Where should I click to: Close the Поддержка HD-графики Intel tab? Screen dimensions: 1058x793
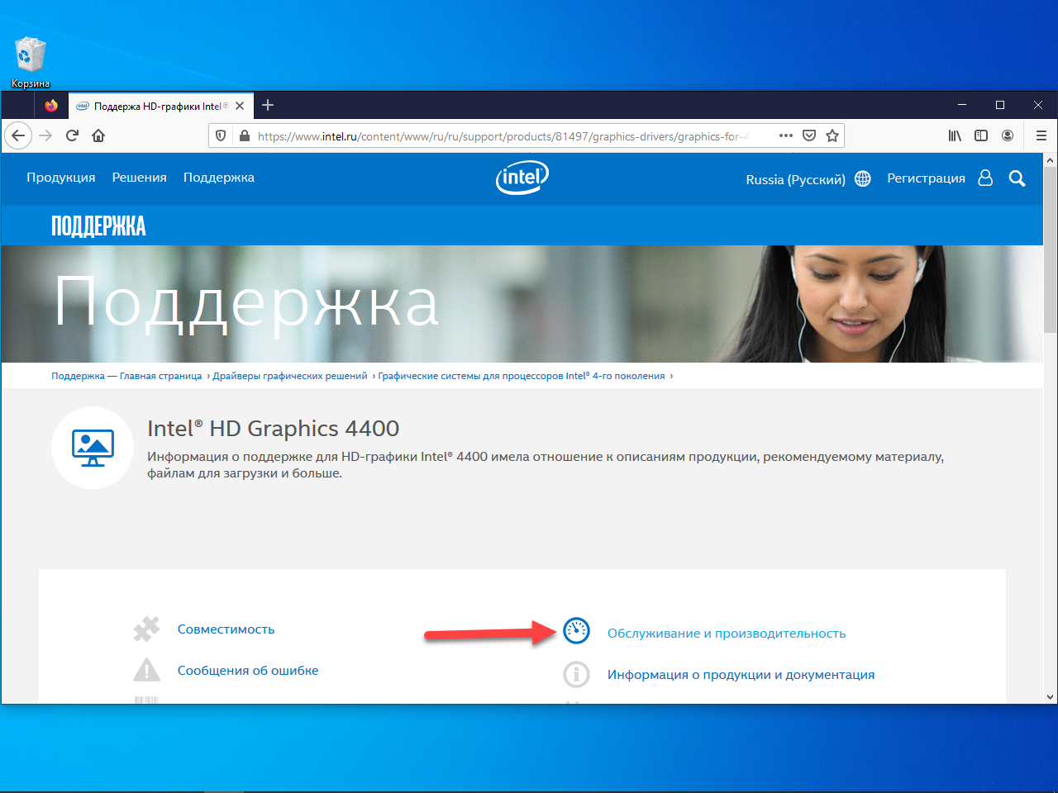pyautogui.click(x=240, y=106)
